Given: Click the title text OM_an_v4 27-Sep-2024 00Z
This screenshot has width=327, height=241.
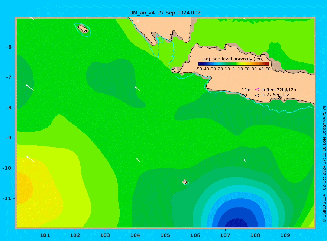Looking at the screenshot, I should coord(165,13).
